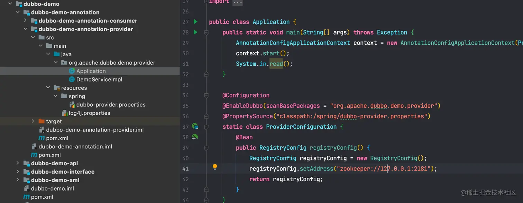Fold the main method at line 28
The width and height of the screenshot is (523, 203).
[206, 33]
